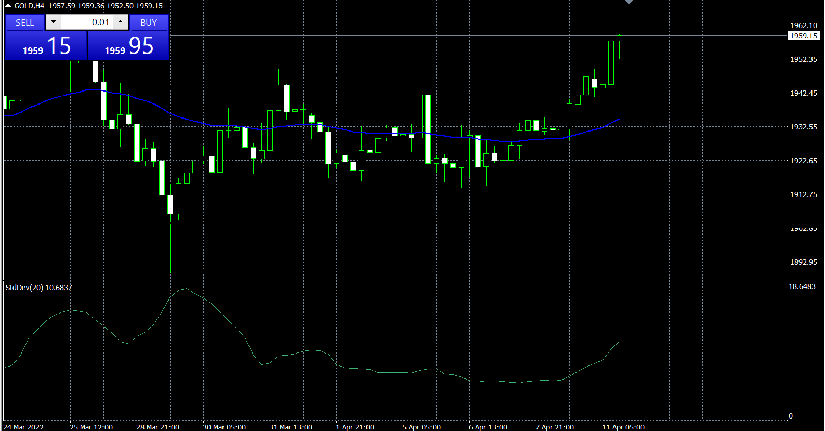Viewport: 825px width, 431px height.
Task: Click the gray chart shift triangle marker
Action: (629, 2)
